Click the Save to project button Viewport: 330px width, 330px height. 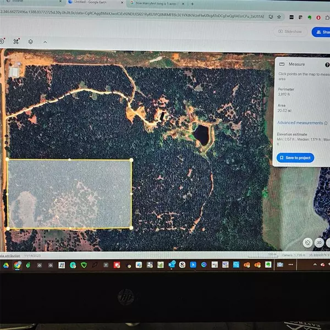[295, 158]
